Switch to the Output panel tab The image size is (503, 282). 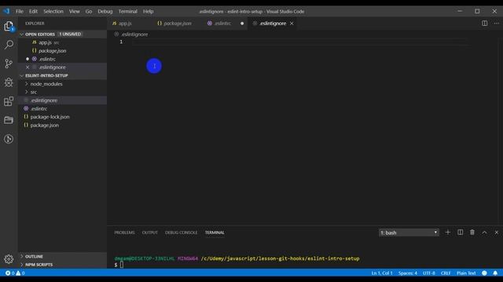pos(150,233)
